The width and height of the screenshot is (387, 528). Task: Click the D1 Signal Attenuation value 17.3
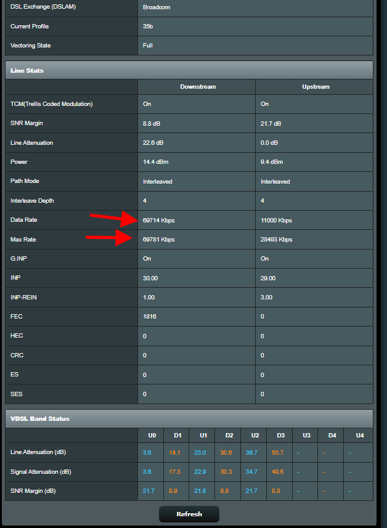click(x=174, y=472)
